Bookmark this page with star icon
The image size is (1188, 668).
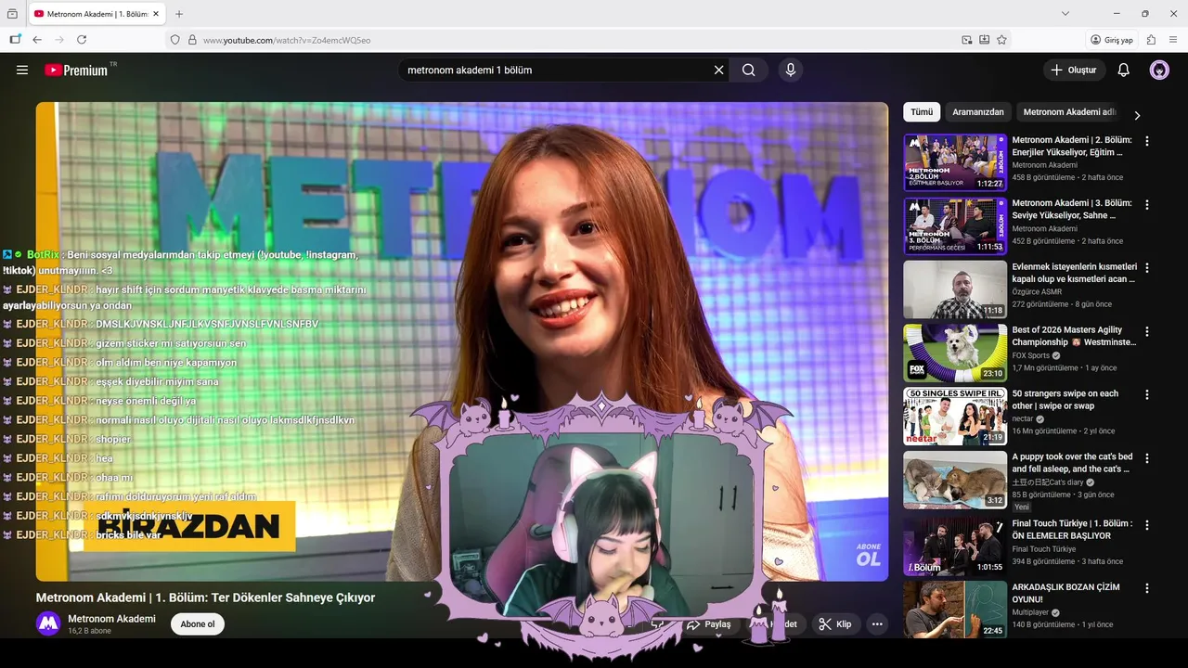click(1002, 40)
